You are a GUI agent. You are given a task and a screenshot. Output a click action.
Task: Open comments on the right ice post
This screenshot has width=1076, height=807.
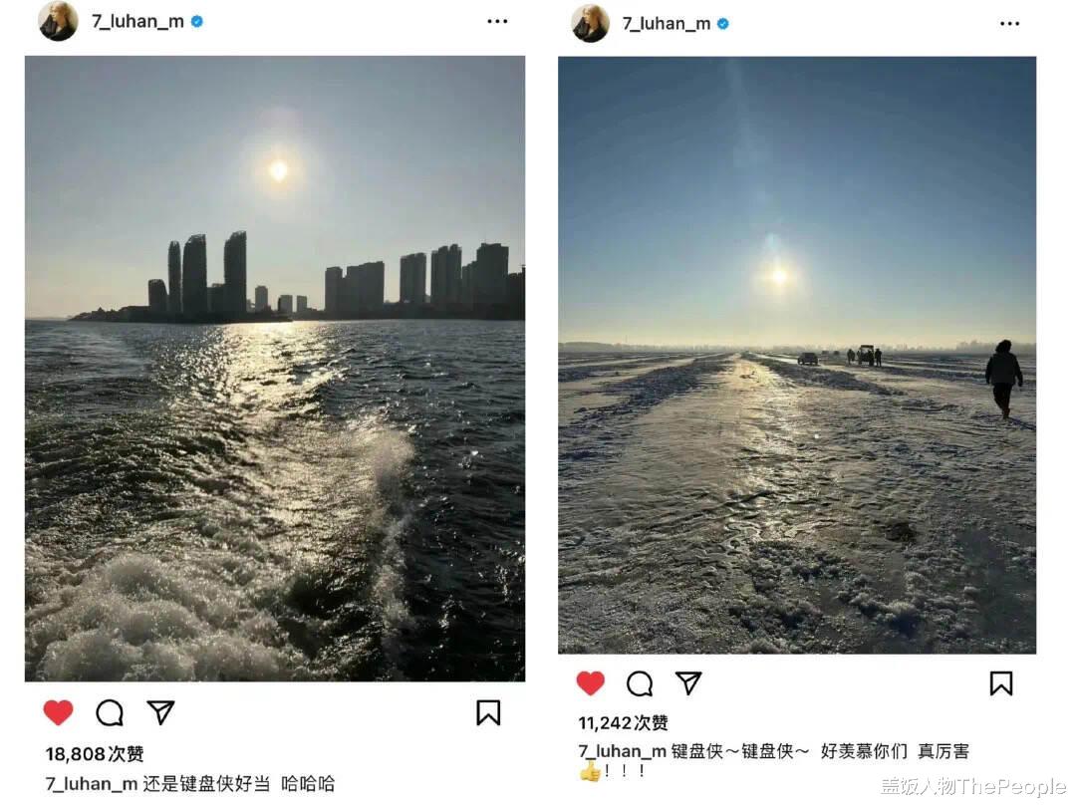pyautogui.click(x=640, y=683)
